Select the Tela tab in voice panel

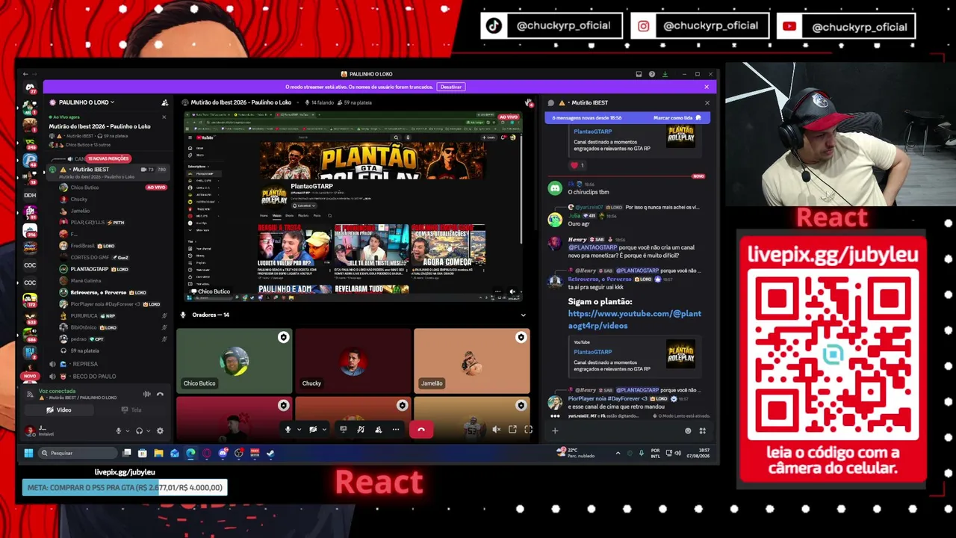(131, 409)
